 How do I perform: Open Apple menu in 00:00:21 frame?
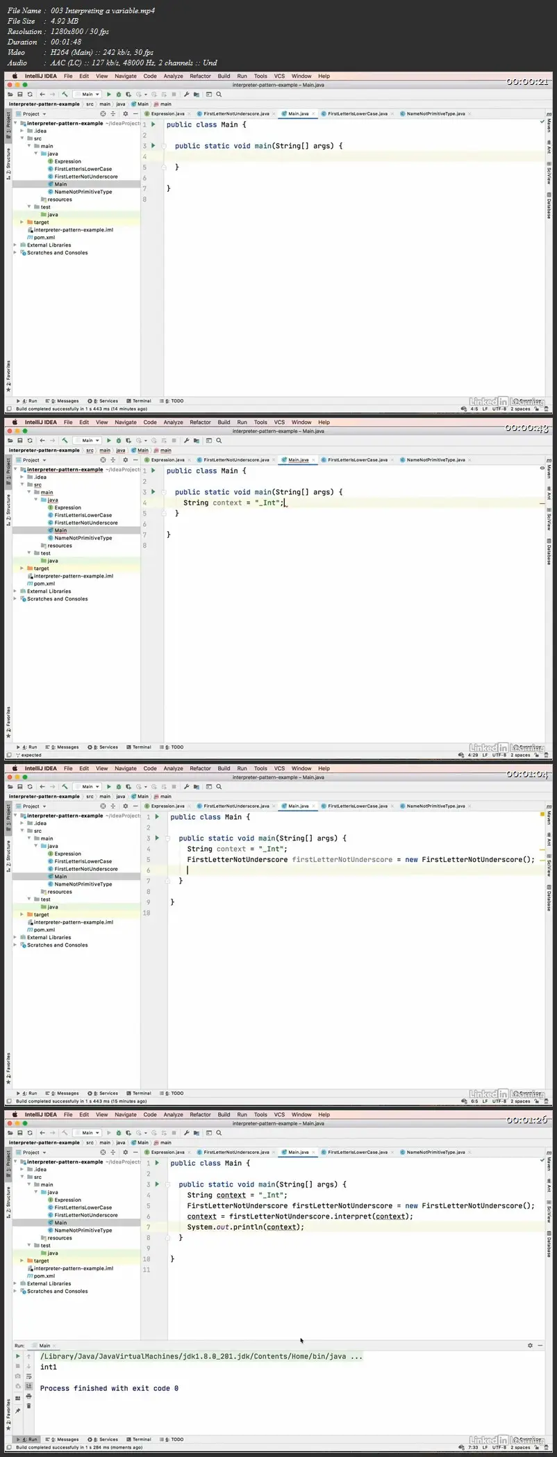point(14,76)
